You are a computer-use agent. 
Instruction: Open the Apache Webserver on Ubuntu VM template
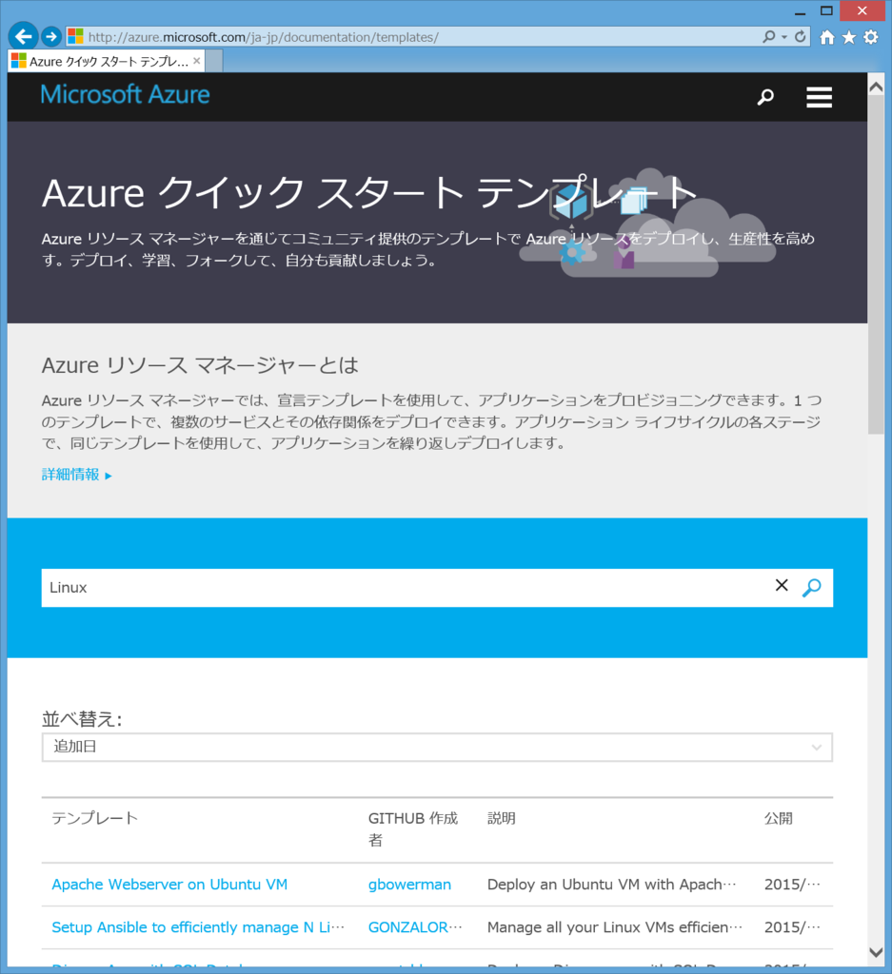169,884
